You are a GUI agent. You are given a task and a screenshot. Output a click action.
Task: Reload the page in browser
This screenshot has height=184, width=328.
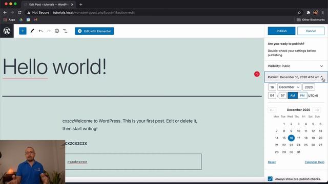coord(19,12)
